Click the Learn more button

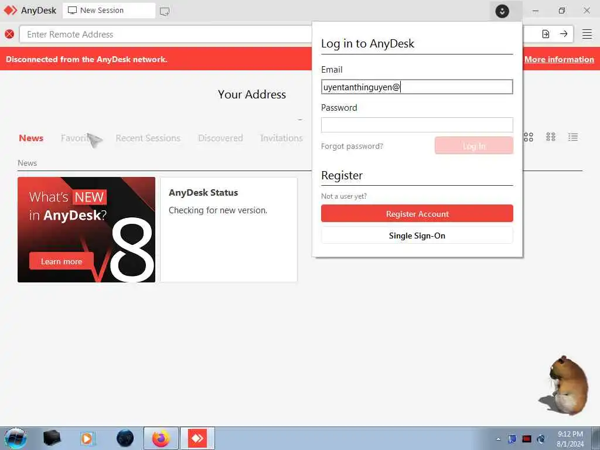[61, 261]
